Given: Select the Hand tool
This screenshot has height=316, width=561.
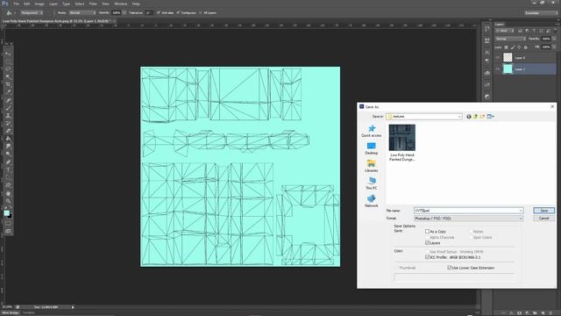Looking at the screenshot, I should click(x=8, y=193).
